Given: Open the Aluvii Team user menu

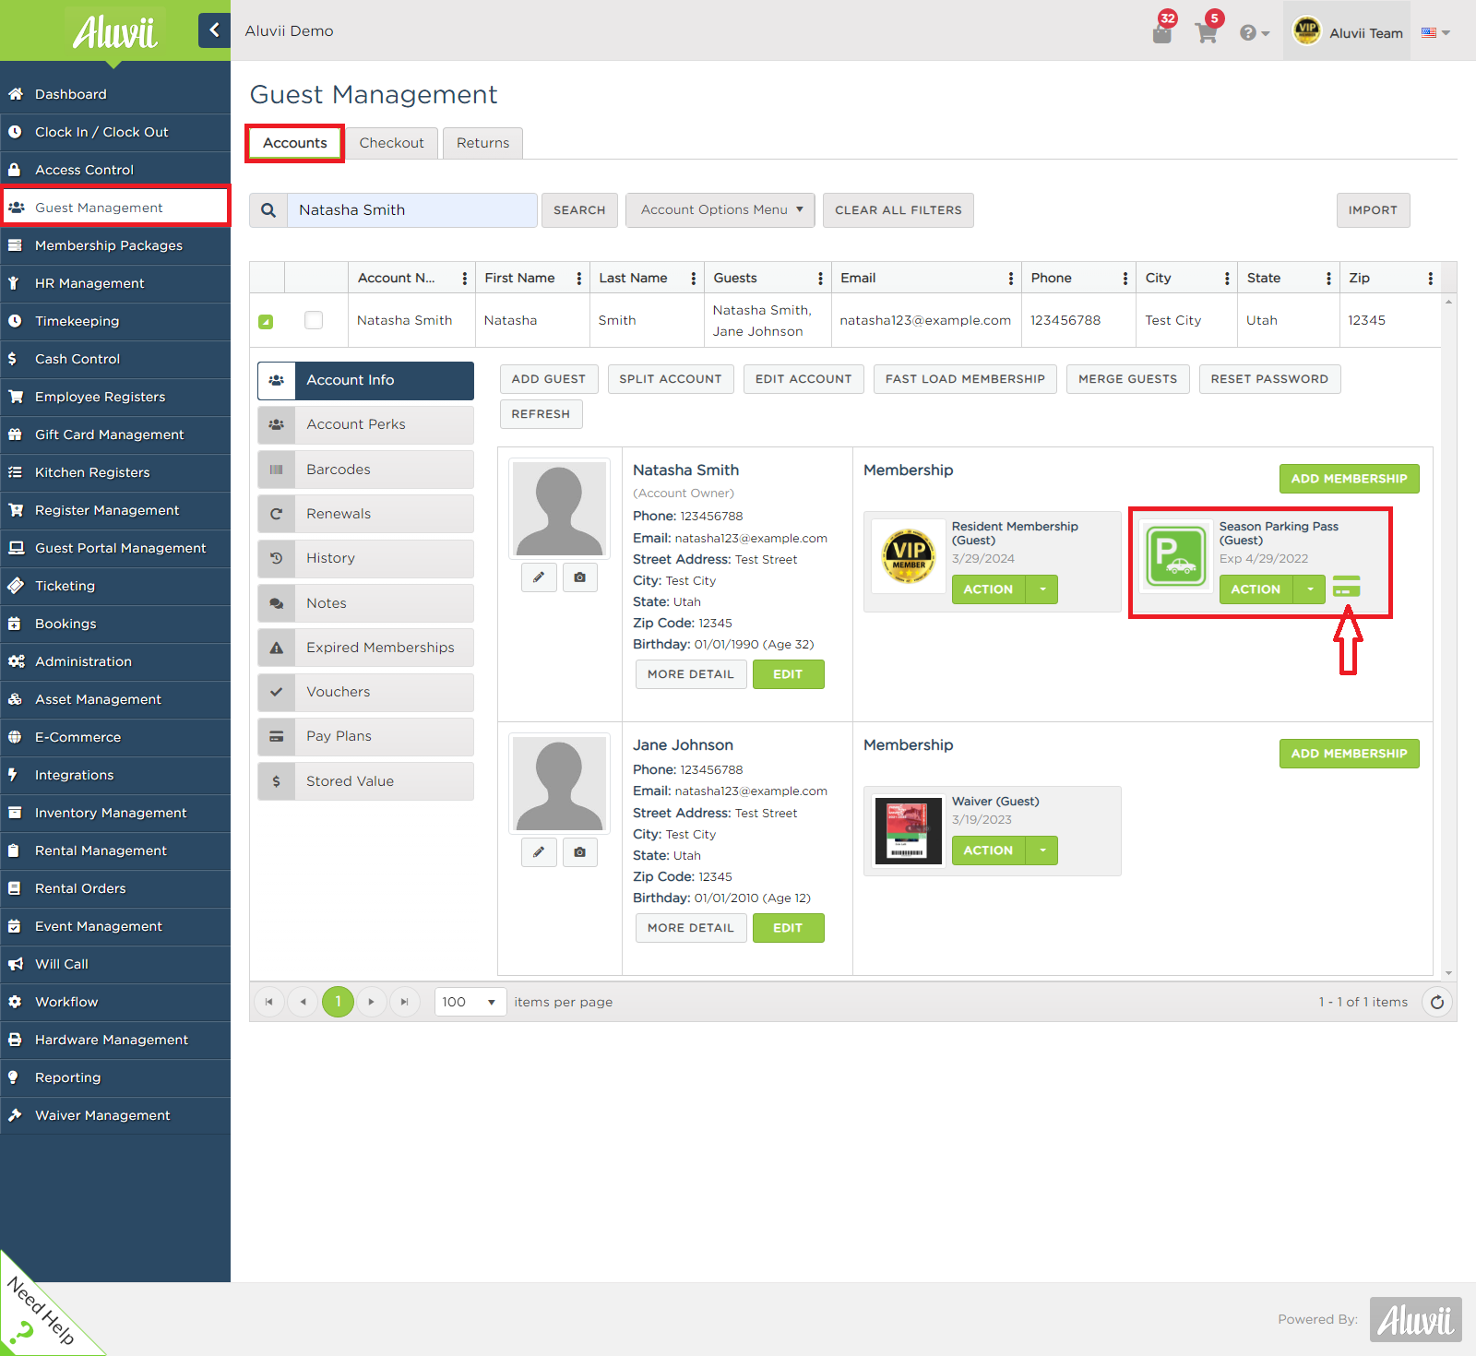Looking at the screenshot, I should (1347, 31).
